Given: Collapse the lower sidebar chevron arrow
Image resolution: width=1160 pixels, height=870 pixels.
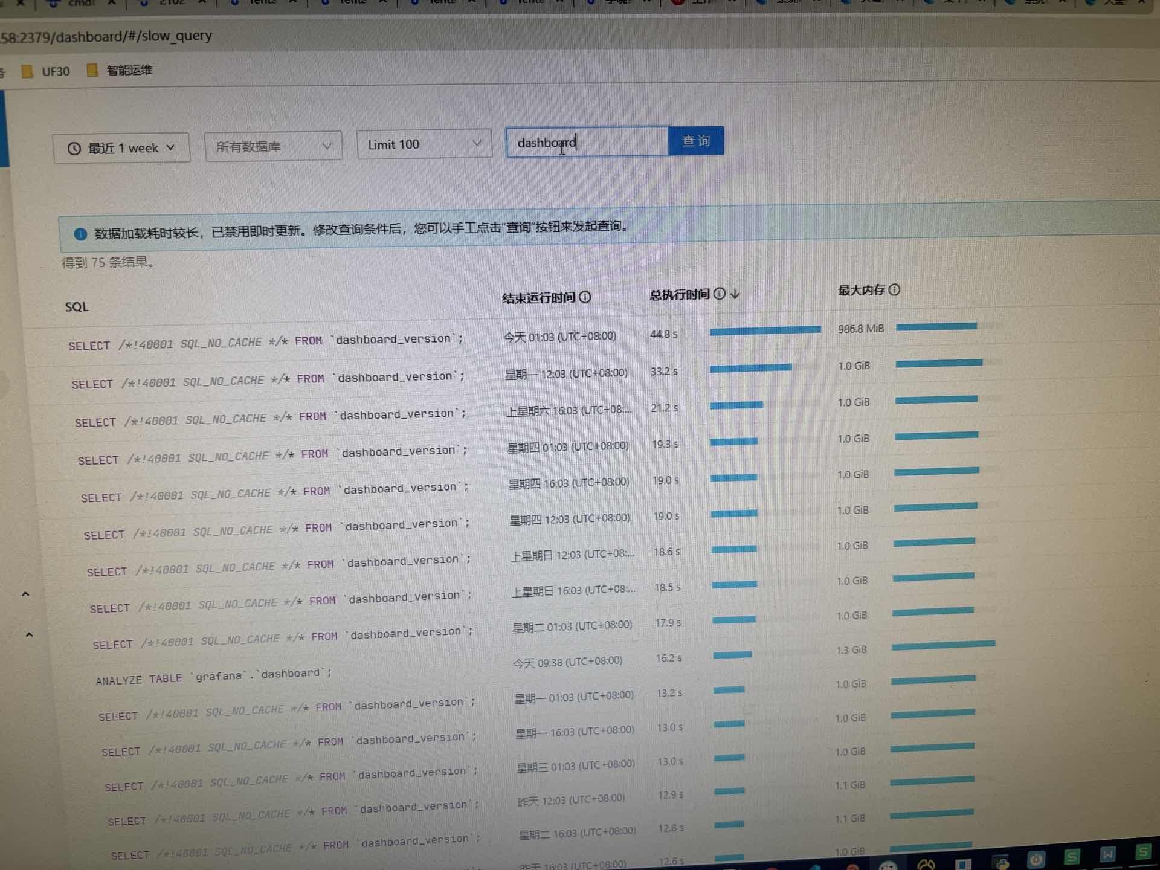Looking at the screenshot, I should [x=29, y=634].
